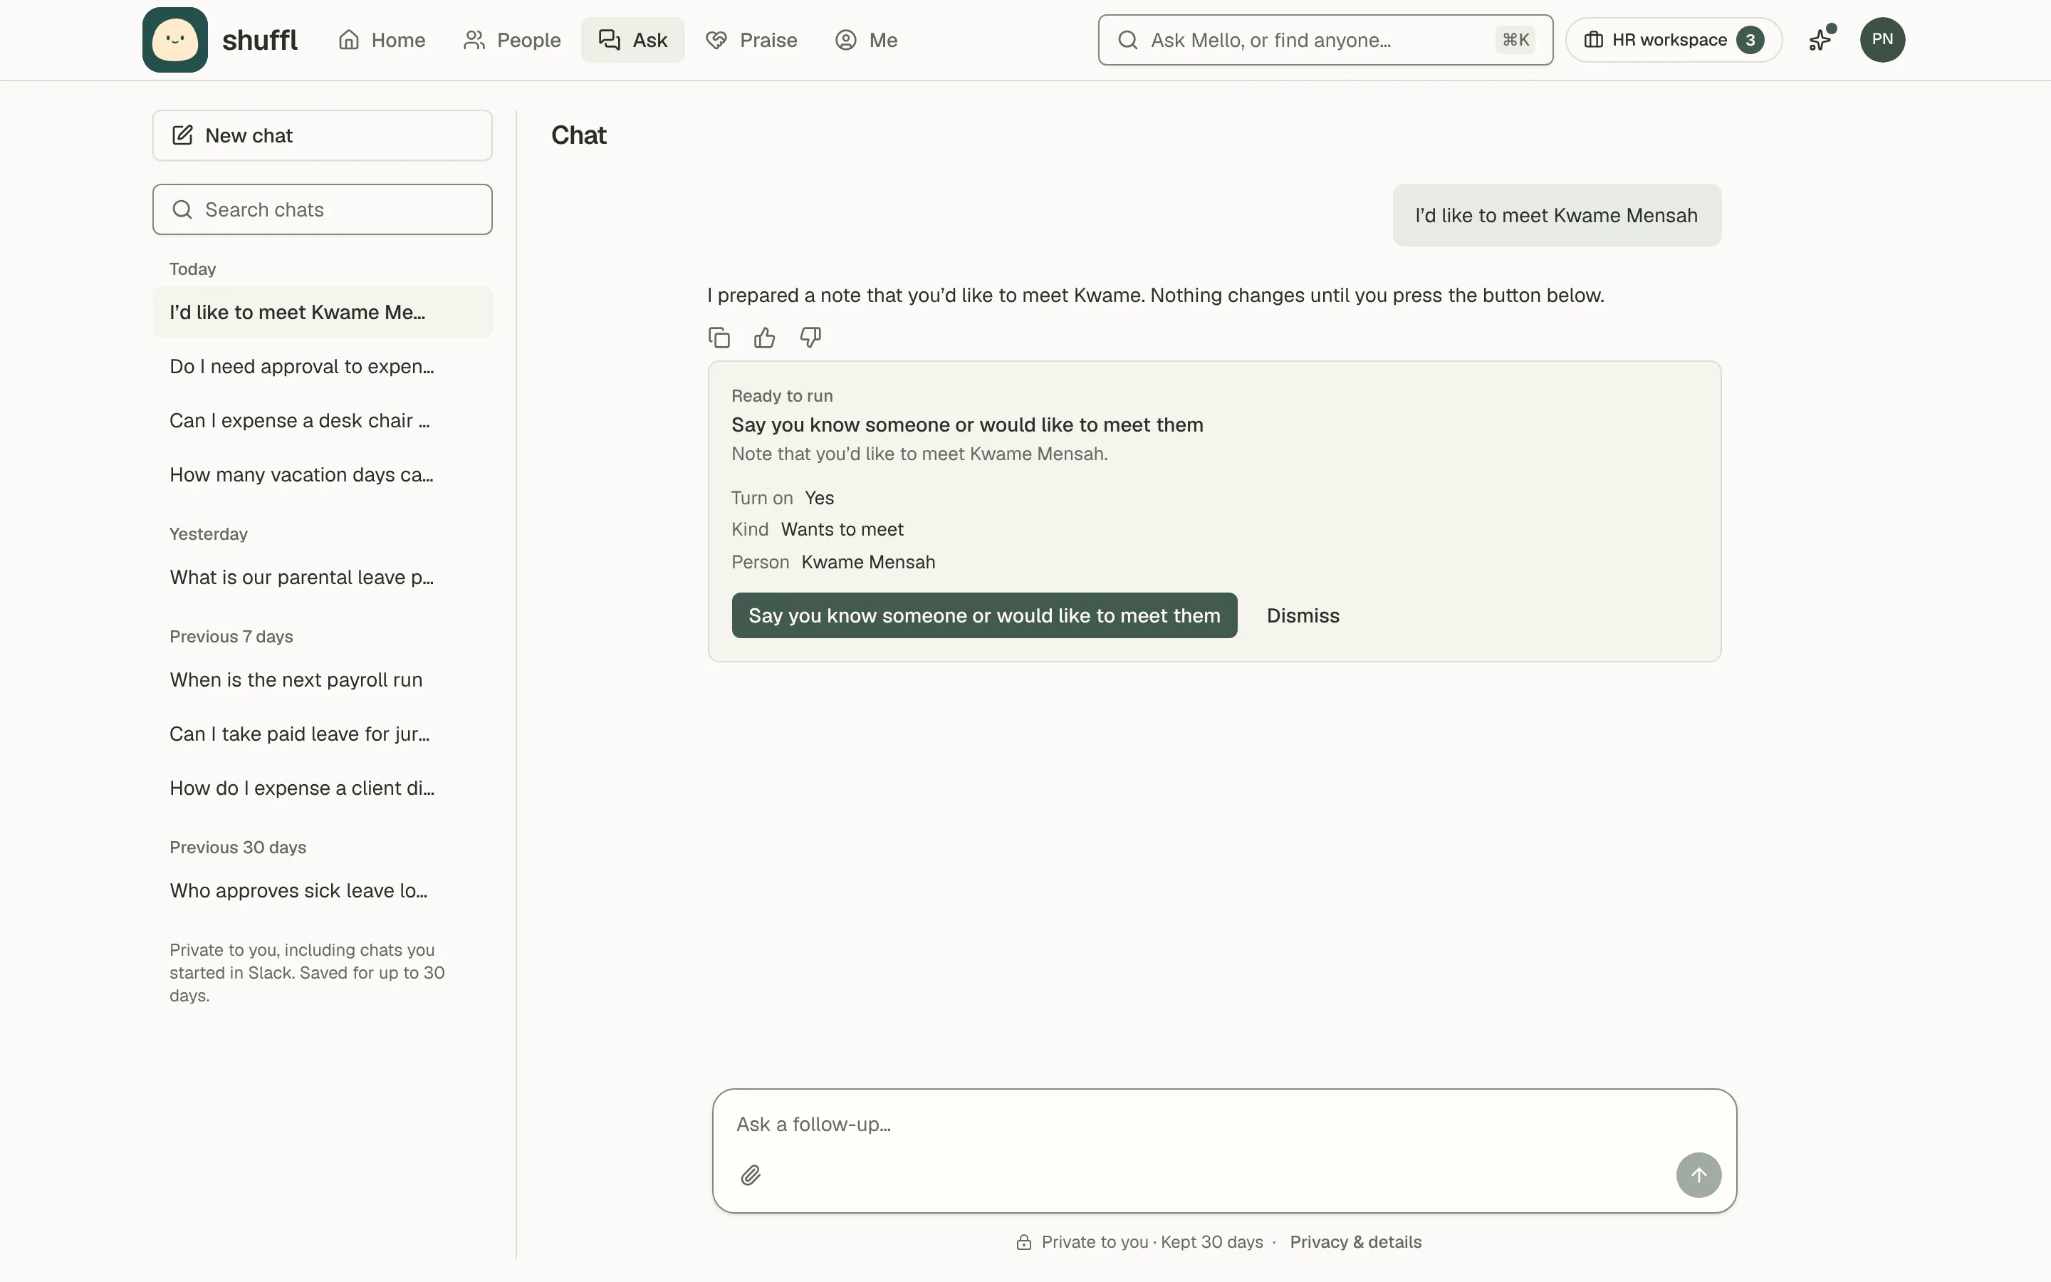Give thumbs up to the response
The image size is (2051, 1282).
(764, 338)
